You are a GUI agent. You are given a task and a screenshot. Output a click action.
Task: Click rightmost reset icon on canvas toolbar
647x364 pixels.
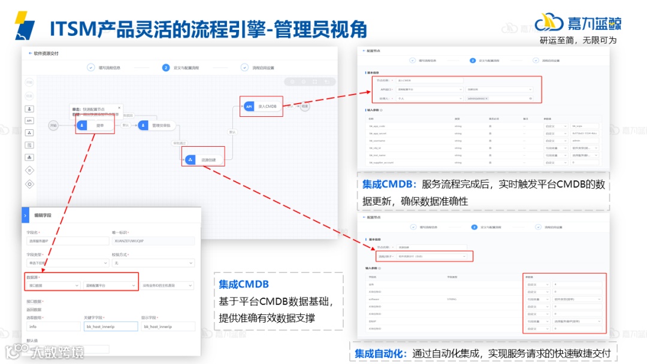pos(327,81)
